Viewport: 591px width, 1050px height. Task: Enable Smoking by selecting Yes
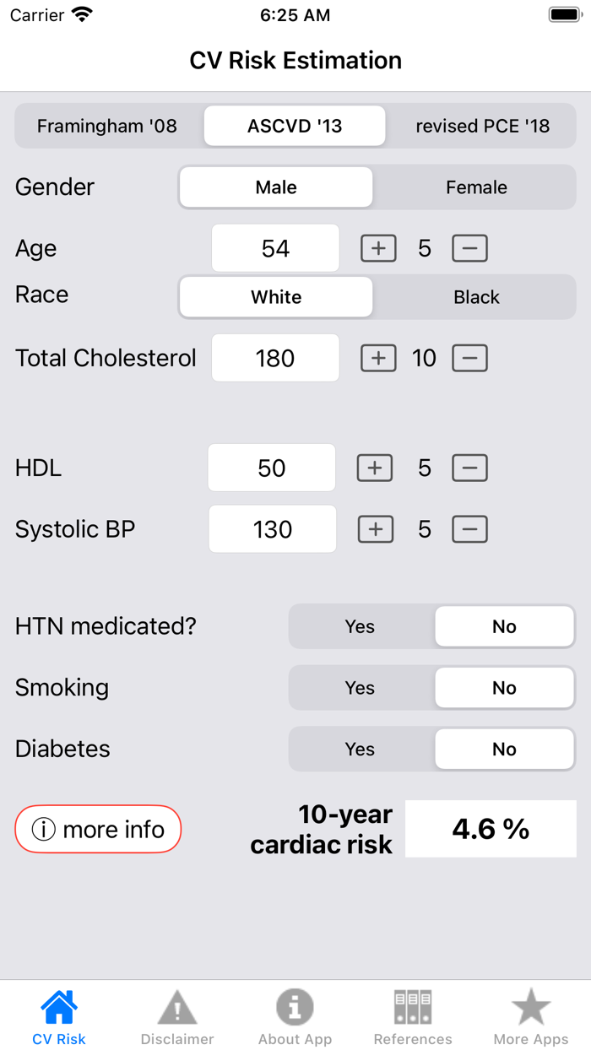click(x=360, y=687)
